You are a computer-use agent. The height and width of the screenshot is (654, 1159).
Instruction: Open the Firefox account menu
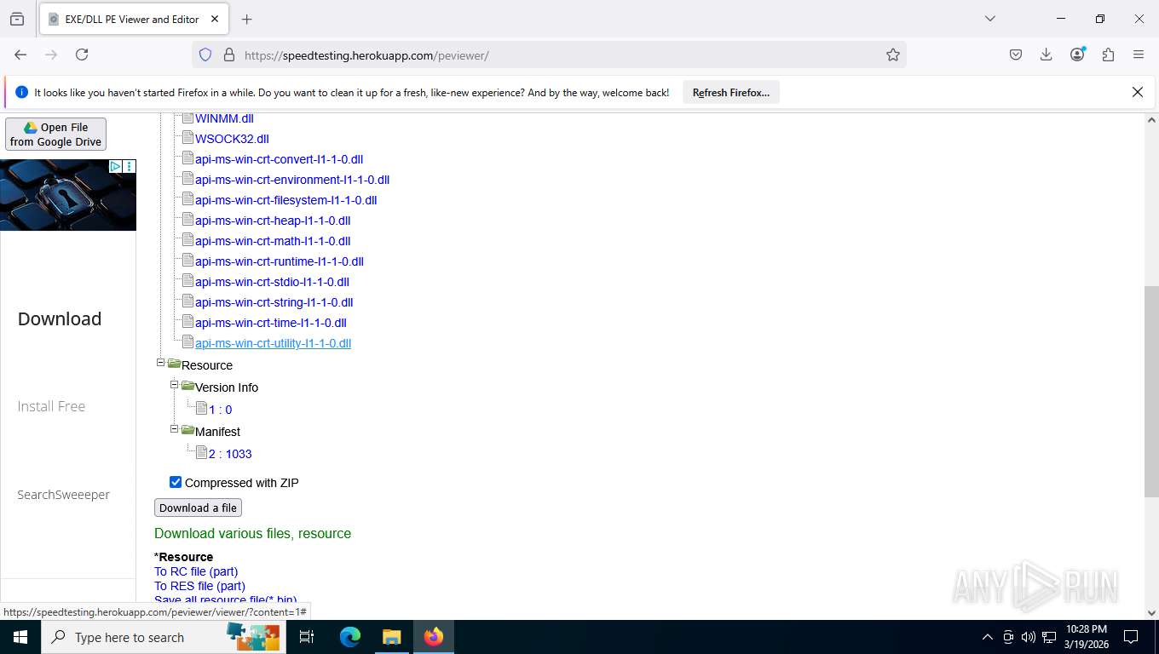pyautogui.click(x=1077, y=54)
